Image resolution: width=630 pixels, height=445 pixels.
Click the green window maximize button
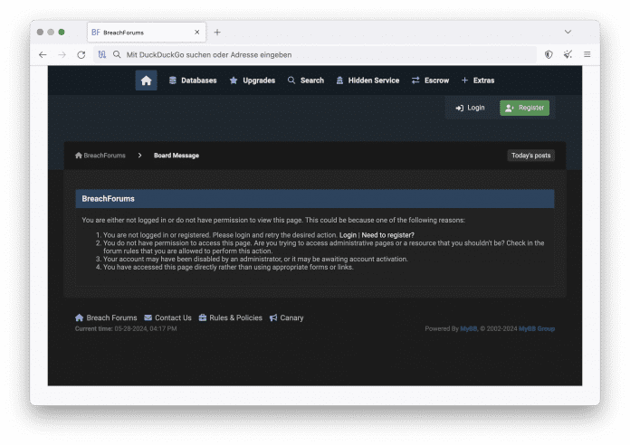coord(61,32)
